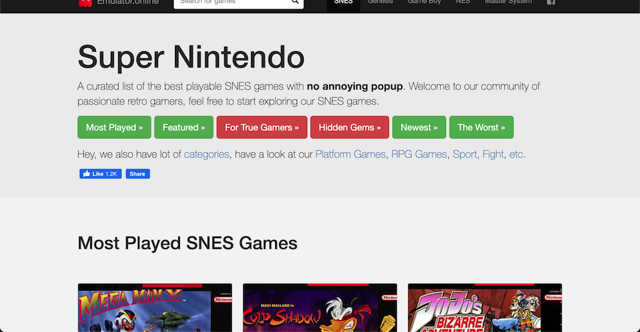Screen dimensions: 640x332
Task: Click the Most Played SNES Games heading
Action: click(187, 243)
